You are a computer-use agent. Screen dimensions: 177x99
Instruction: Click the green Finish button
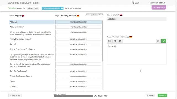click(x=162, y=95)
